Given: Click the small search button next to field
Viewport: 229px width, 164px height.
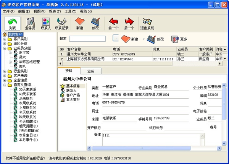Looking at the screenshot, I should [116, 38].
